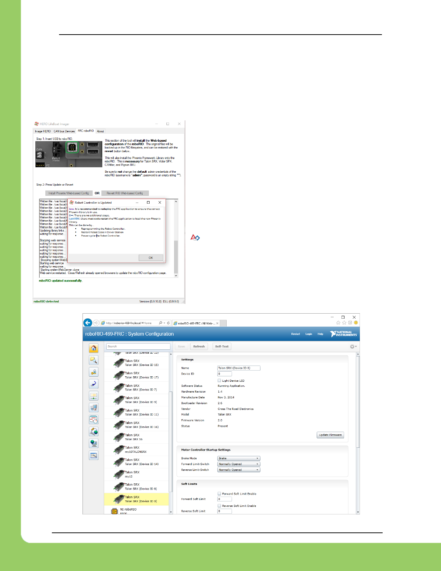
Task: Select Talon SRX (Device ID 15) in list
Action: point(137,363)
